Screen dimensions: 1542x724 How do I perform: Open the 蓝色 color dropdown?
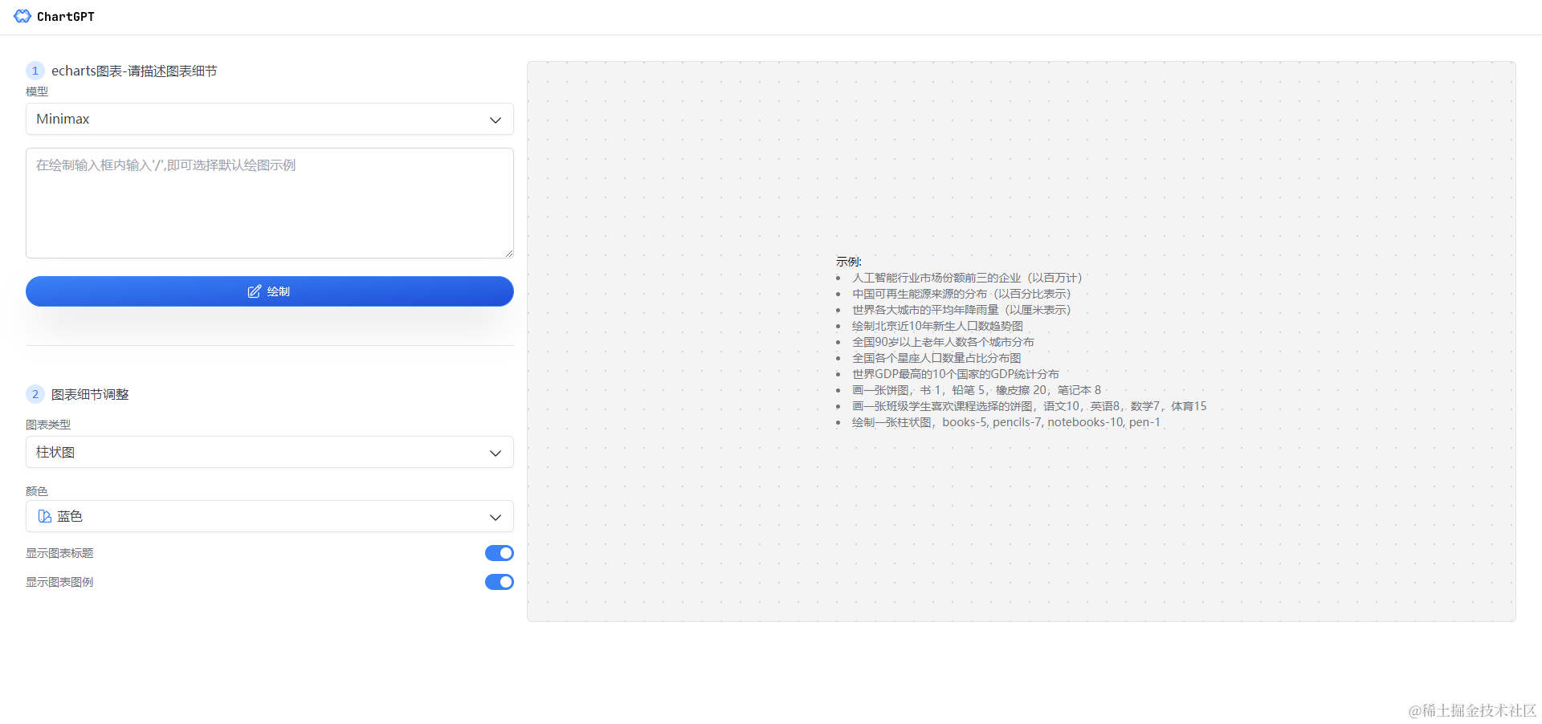[270, 516]
